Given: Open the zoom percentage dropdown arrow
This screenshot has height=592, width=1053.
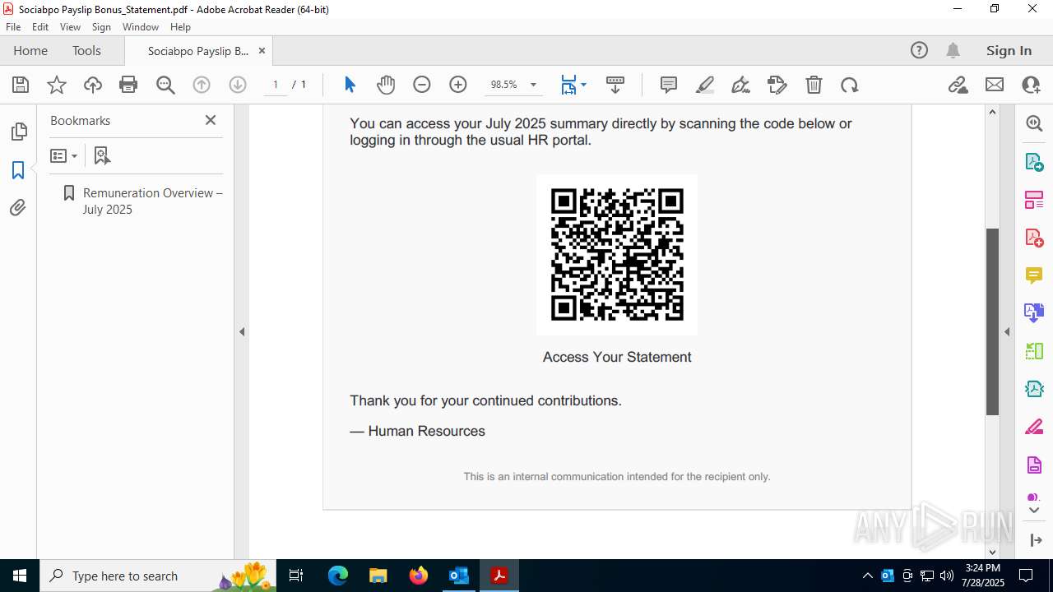Looking at the screenshot, I should tap(533, 85).
